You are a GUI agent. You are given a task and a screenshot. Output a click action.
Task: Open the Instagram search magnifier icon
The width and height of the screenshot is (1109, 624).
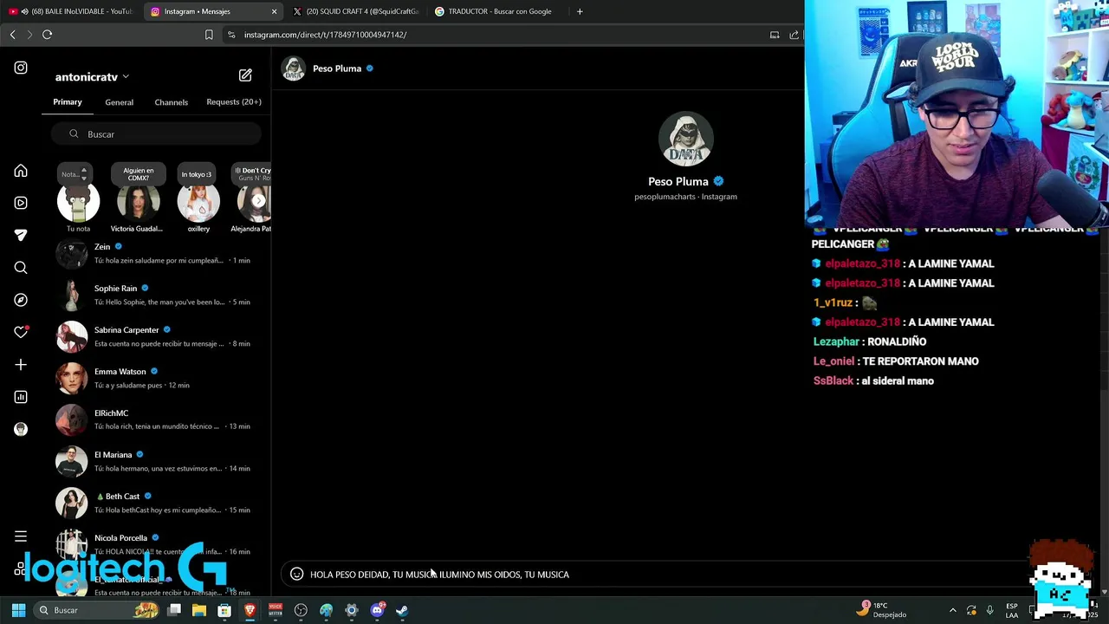point(21,268)
